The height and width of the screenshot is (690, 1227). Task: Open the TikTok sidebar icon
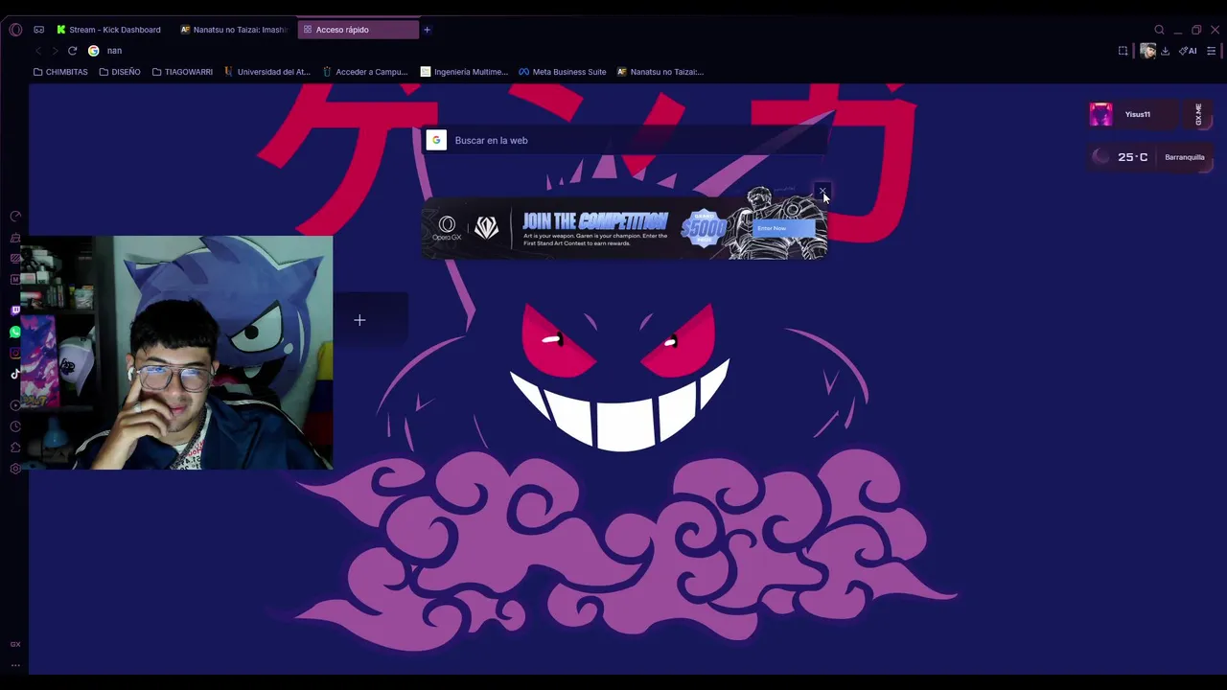(15, 375)
